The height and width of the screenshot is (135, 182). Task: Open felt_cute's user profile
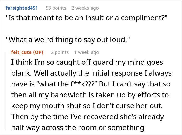point(21,52)
